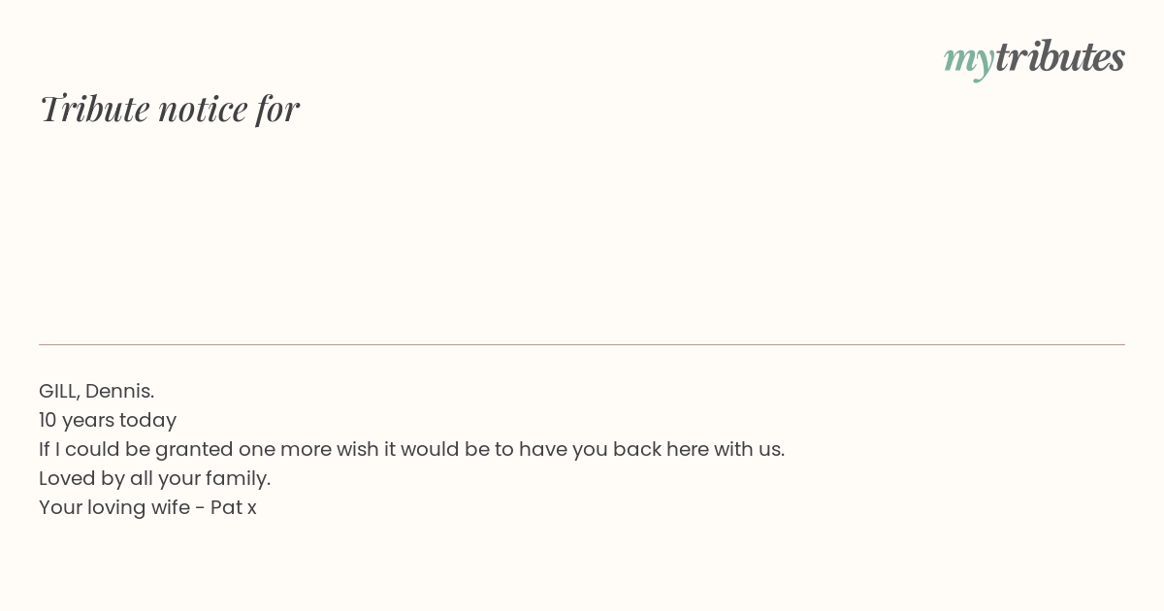Click the sentence beginning "If I could be granted"
The image size is (1164, 611).
pos(411,449)
